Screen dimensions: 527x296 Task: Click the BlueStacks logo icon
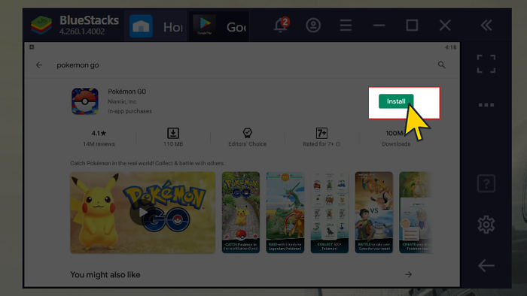click(41, 25)
